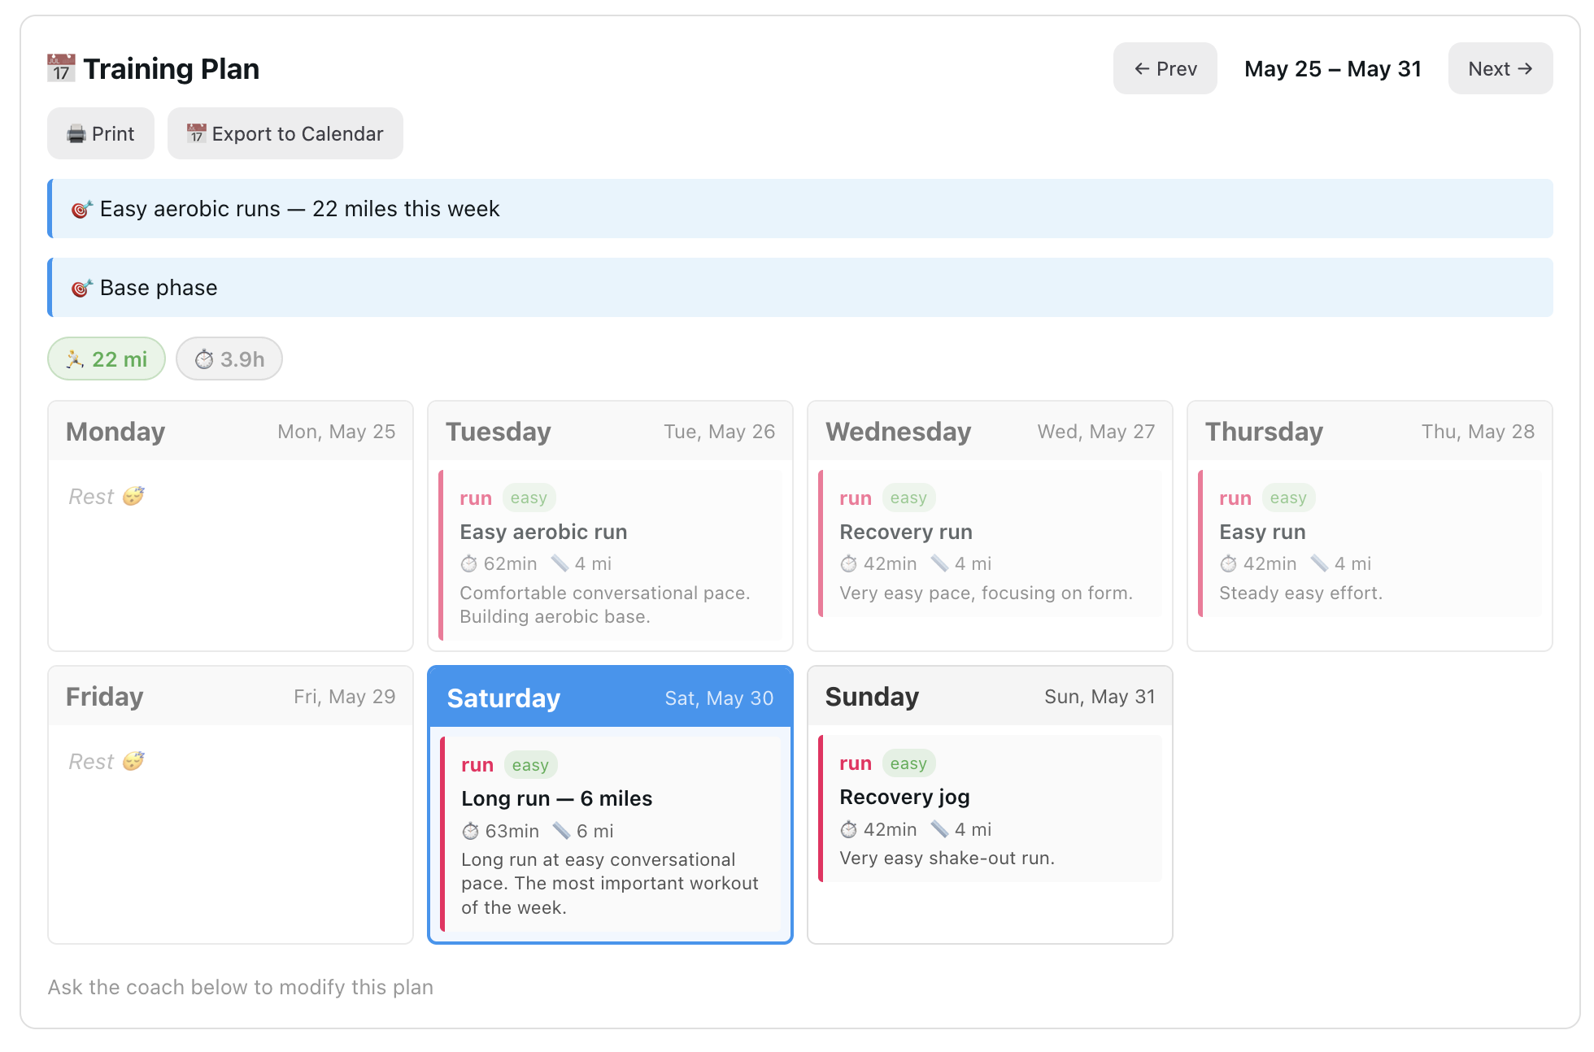Click the target icon next to Easy aerobic runs
Screen dimensions: 1594x1052
[81, 209]
